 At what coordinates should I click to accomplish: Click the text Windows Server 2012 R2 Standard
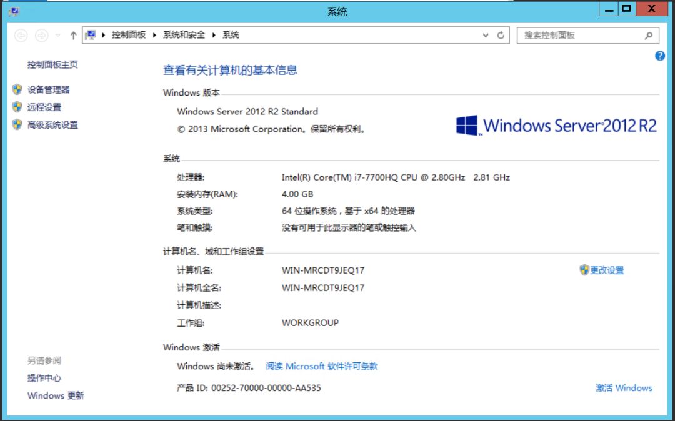point(247,111)
